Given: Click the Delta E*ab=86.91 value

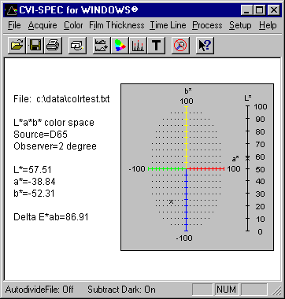Looking at the screenshot, I should tap(51, 217).
